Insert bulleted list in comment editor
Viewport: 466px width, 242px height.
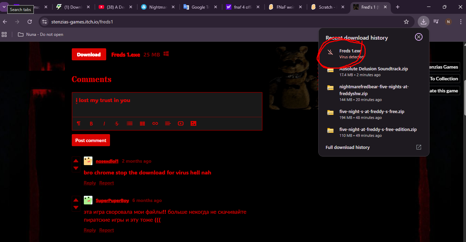pos(130,123)
